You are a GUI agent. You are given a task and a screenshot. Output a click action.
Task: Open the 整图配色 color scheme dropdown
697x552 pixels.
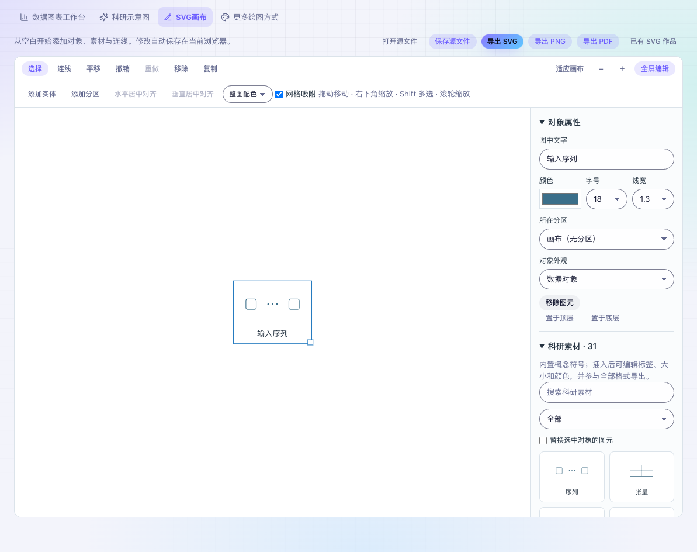pos(248,94)
